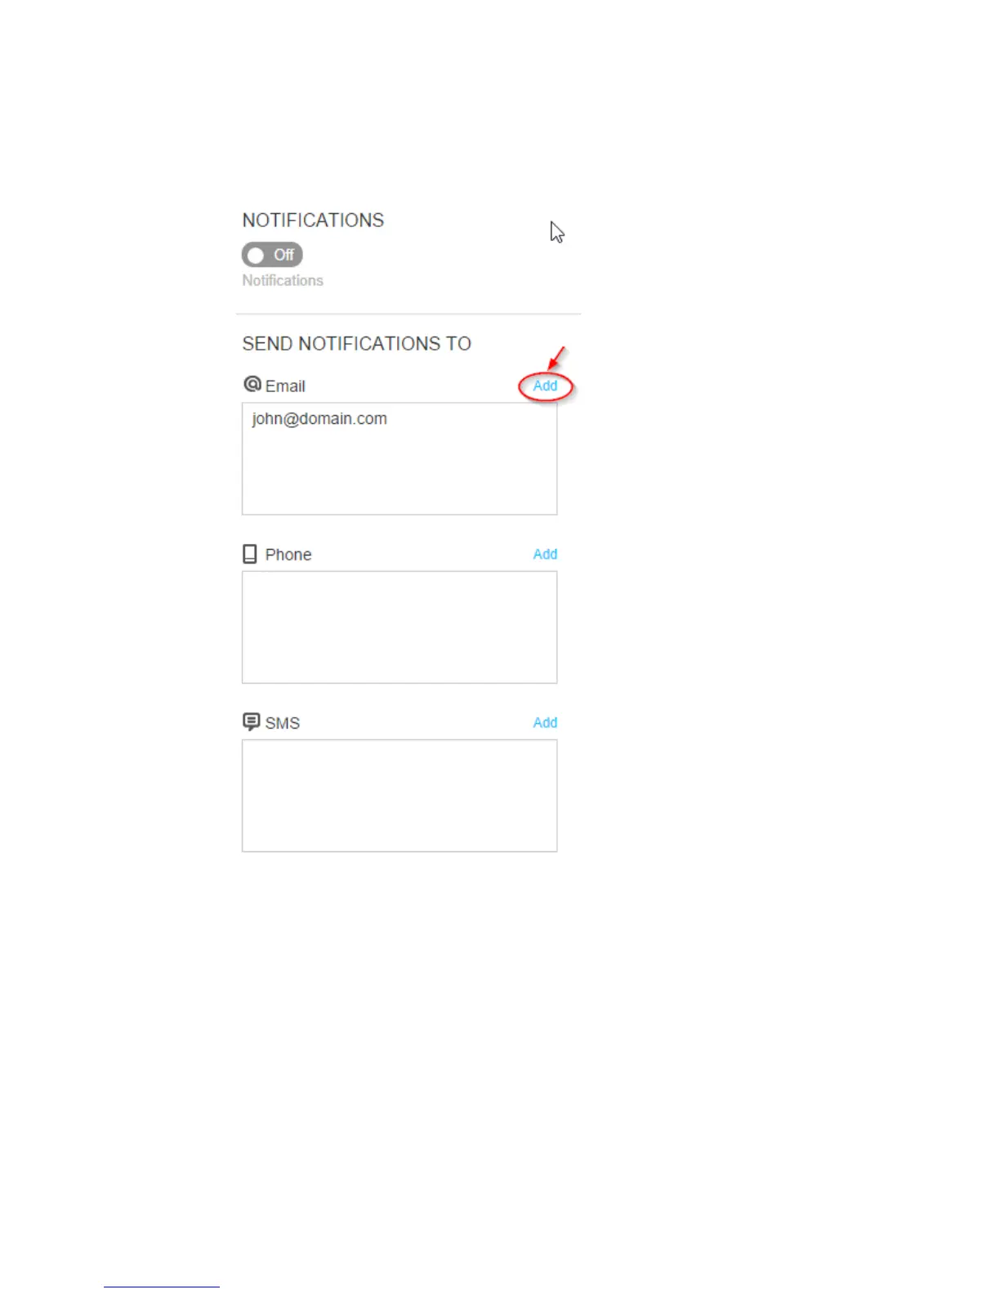Click the NOTIFICATIONS section heading
This screenshot has width=1000, height=1294.
click(x=313, y=221)
